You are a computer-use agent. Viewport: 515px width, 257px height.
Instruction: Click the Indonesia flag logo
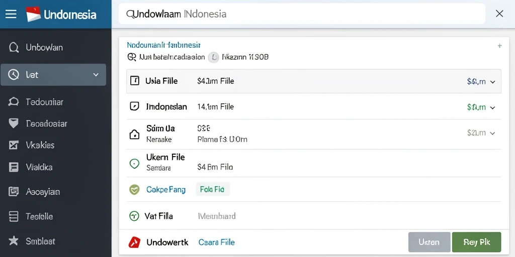33,14
